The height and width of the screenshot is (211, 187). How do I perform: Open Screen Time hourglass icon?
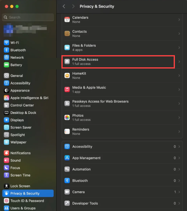(6, 175)
